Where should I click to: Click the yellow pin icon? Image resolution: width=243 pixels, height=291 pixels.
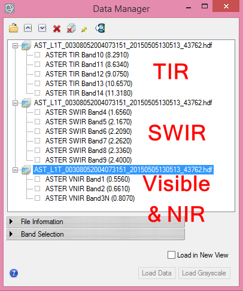pyautogui.click(x=84, y=29)
